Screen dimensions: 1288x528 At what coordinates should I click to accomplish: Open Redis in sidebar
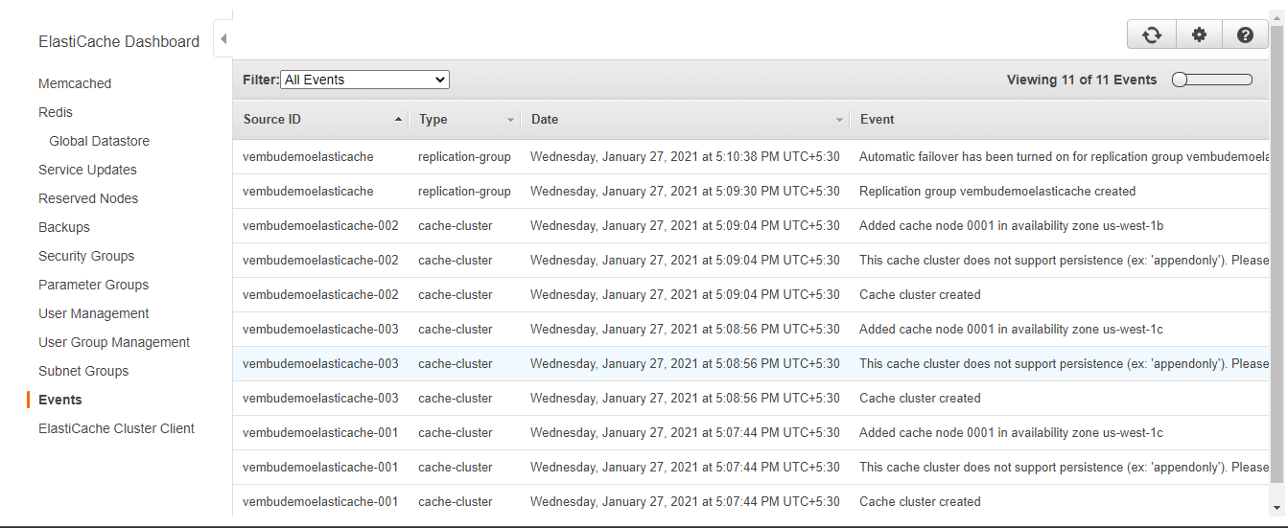point(56,112)
